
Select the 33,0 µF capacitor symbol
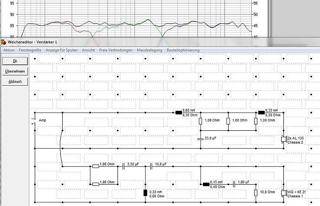pyautogui.click(x=201, y=139)
